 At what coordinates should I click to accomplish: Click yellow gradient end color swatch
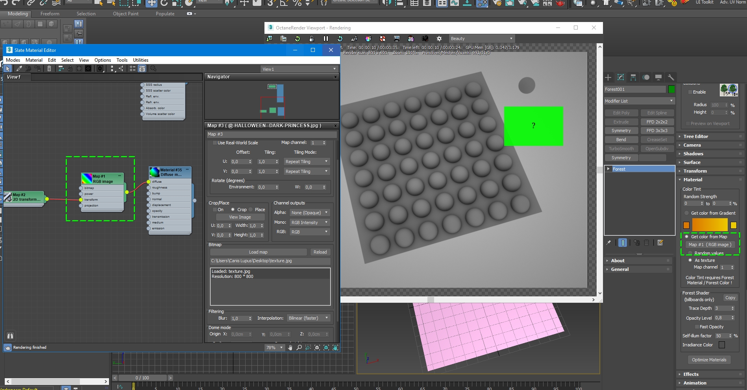point(734,225)
